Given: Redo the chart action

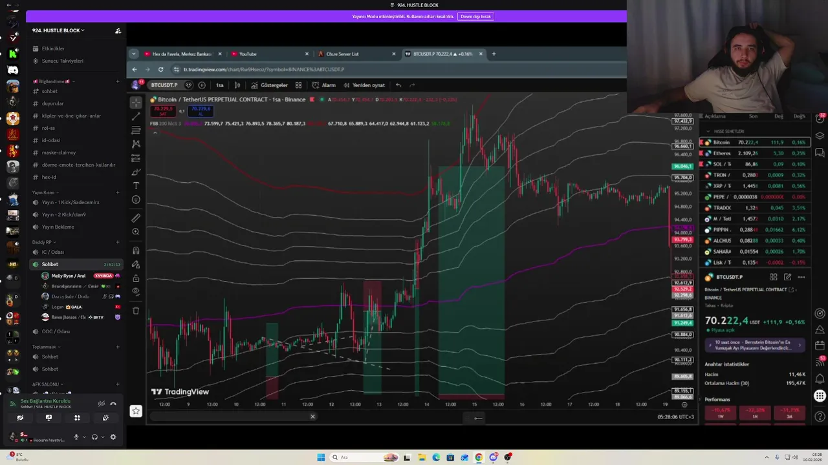Looking at the screenshot, I should (x=412, y=85).
